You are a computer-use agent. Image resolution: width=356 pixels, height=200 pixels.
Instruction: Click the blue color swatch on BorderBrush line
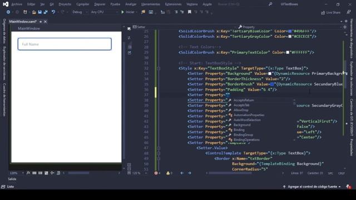pos(272,84)
